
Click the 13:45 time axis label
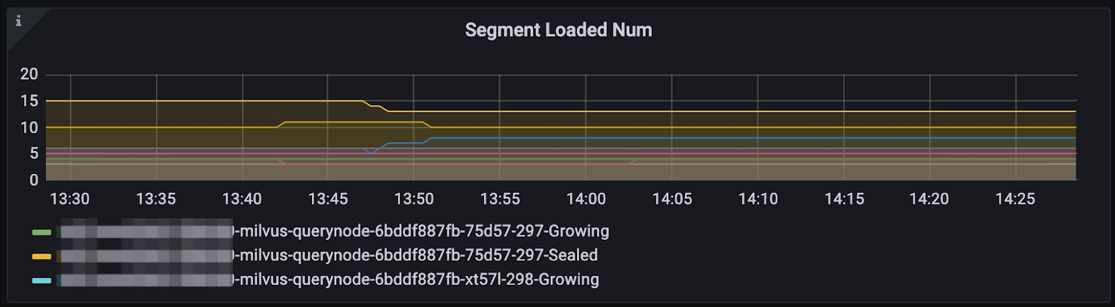click(x=328, y=199)
